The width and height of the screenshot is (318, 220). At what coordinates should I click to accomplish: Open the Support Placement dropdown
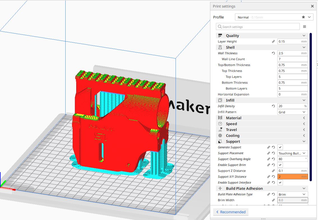(293, 153)
